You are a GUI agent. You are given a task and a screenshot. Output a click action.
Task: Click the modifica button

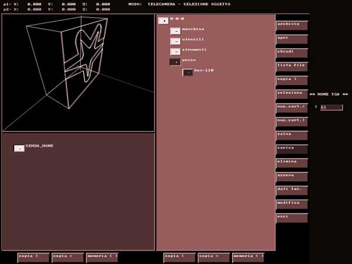tap(292, 205)
